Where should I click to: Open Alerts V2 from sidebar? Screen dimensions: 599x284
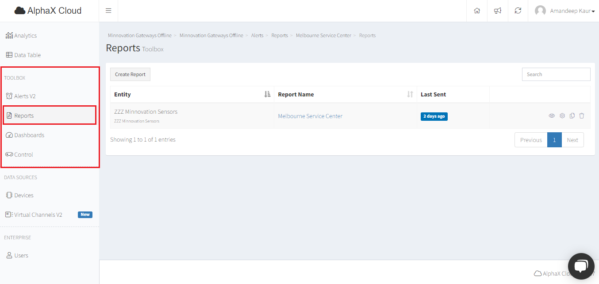click(25, 96)
